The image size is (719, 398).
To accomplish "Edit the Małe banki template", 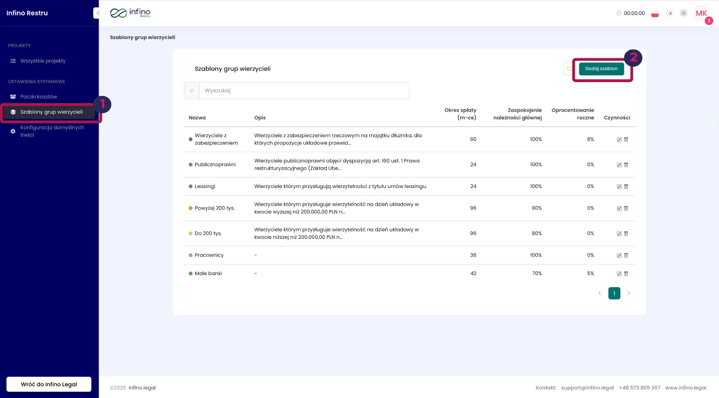I will coord(619,273).
